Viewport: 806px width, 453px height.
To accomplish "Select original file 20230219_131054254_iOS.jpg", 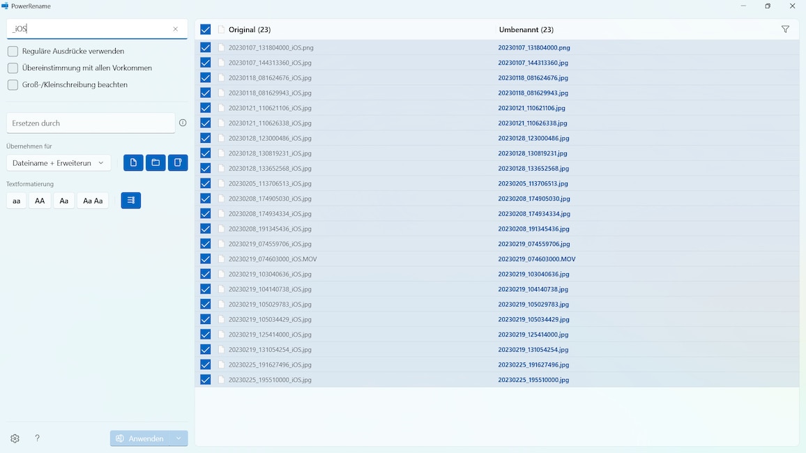I will pos(270,350).
